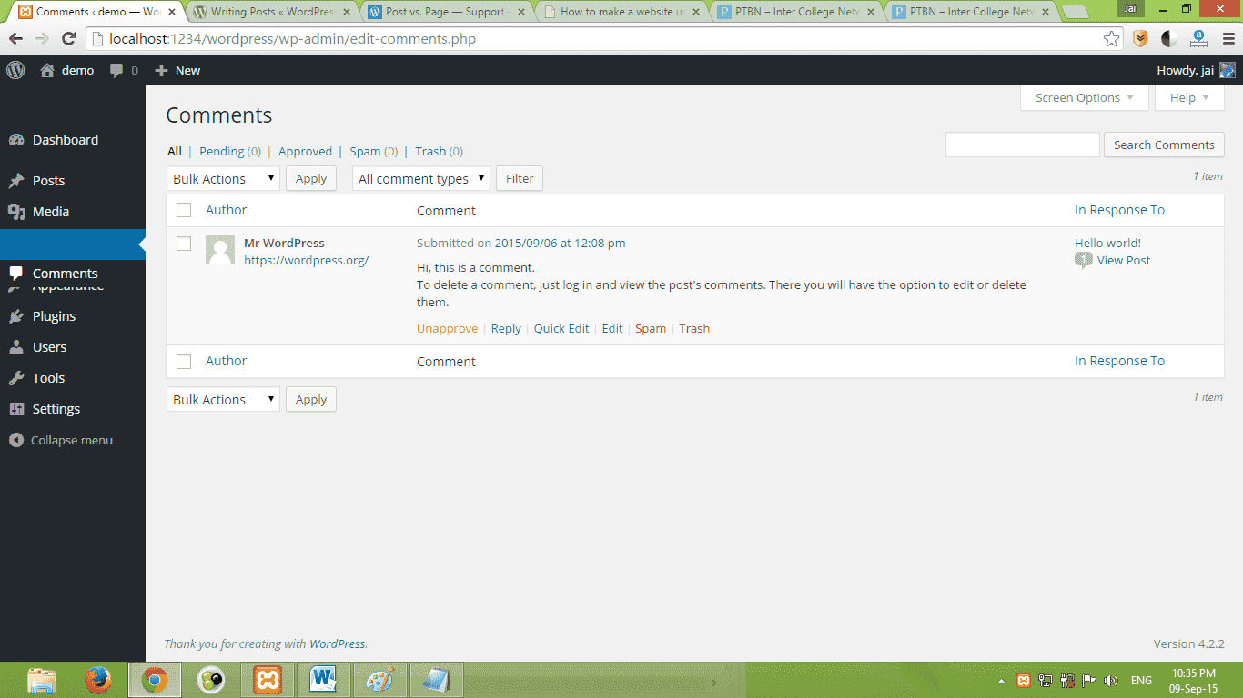Collapse the admin sidebar menu
Screen dimensions: 1243x698
point(61,440)
